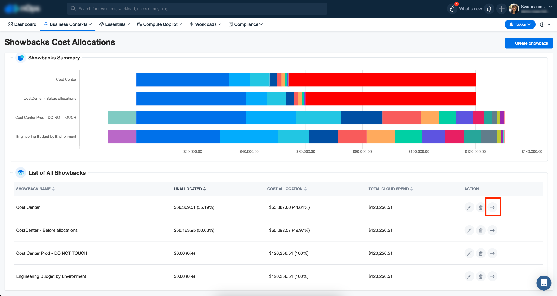
Task: Click the Cost Center chart axis label
Action: pos(66,80)
